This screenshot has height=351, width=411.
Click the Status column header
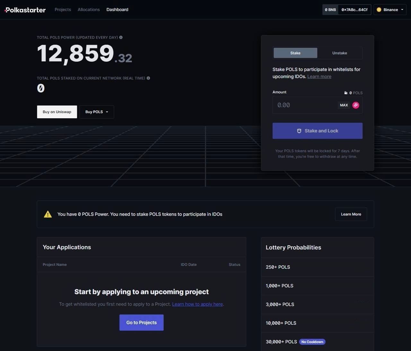coord(234,265)
